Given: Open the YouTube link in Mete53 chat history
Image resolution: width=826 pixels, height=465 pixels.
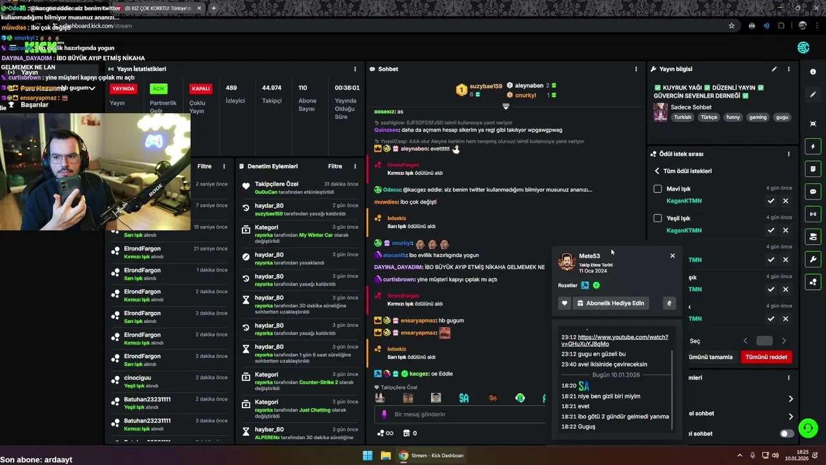Looking at the screenshot, I should coord(615,340).
